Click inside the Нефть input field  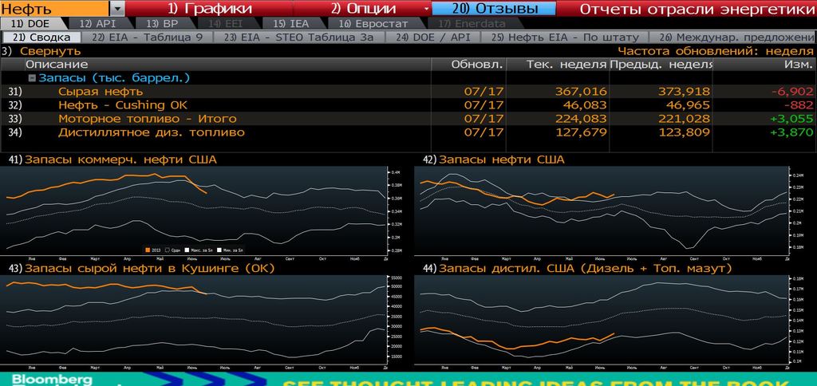[x=55, y=9]
